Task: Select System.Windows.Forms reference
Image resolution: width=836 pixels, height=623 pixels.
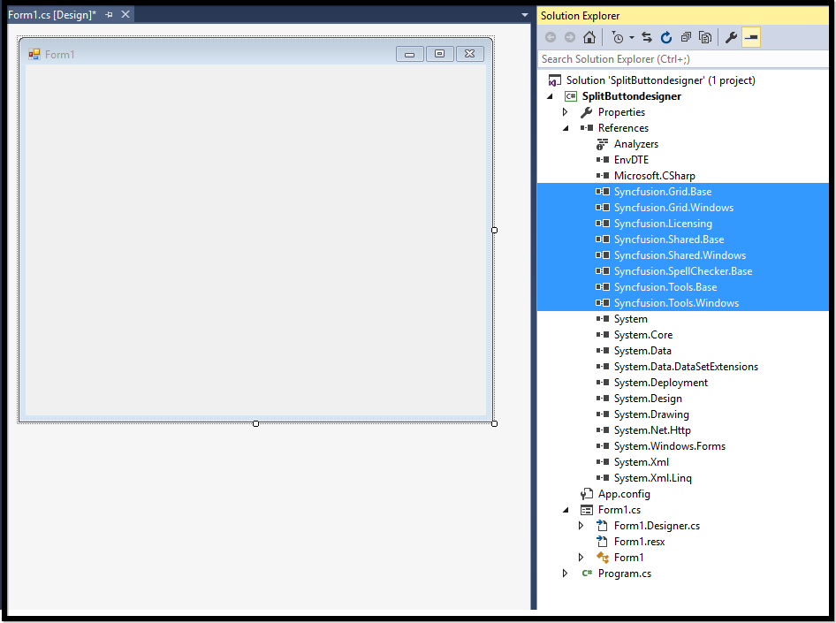Action: [x=670, y=446]
